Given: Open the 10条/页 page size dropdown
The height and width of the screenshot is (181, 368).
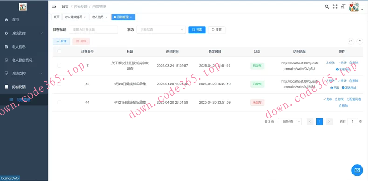Looking at the screenshot, I should pyautogui.click(x=290, y=122).
